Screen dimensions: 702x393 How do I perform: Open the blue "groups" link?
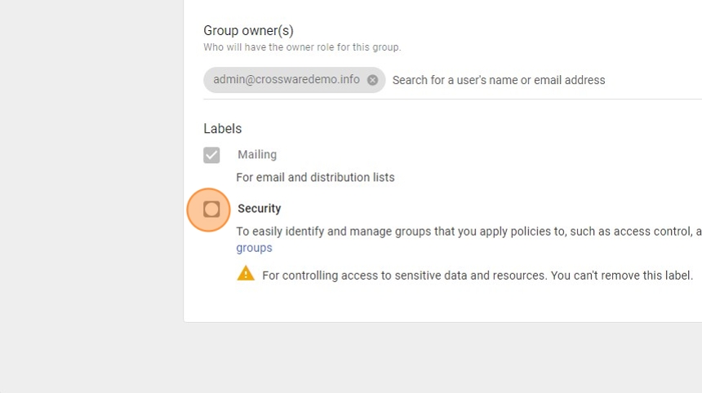pos(254,248)
